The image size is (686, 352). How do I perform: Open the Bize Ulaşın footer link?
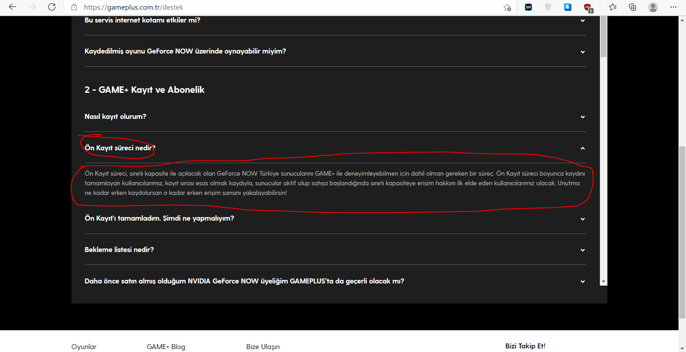coord(263,347)
